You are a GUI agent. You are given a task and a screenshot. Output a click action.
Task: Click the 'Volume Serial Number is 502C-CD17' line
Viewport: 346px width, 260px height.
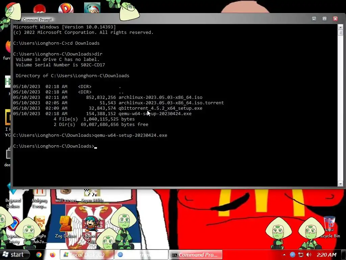pyautogui.click(x=60, y=65)
